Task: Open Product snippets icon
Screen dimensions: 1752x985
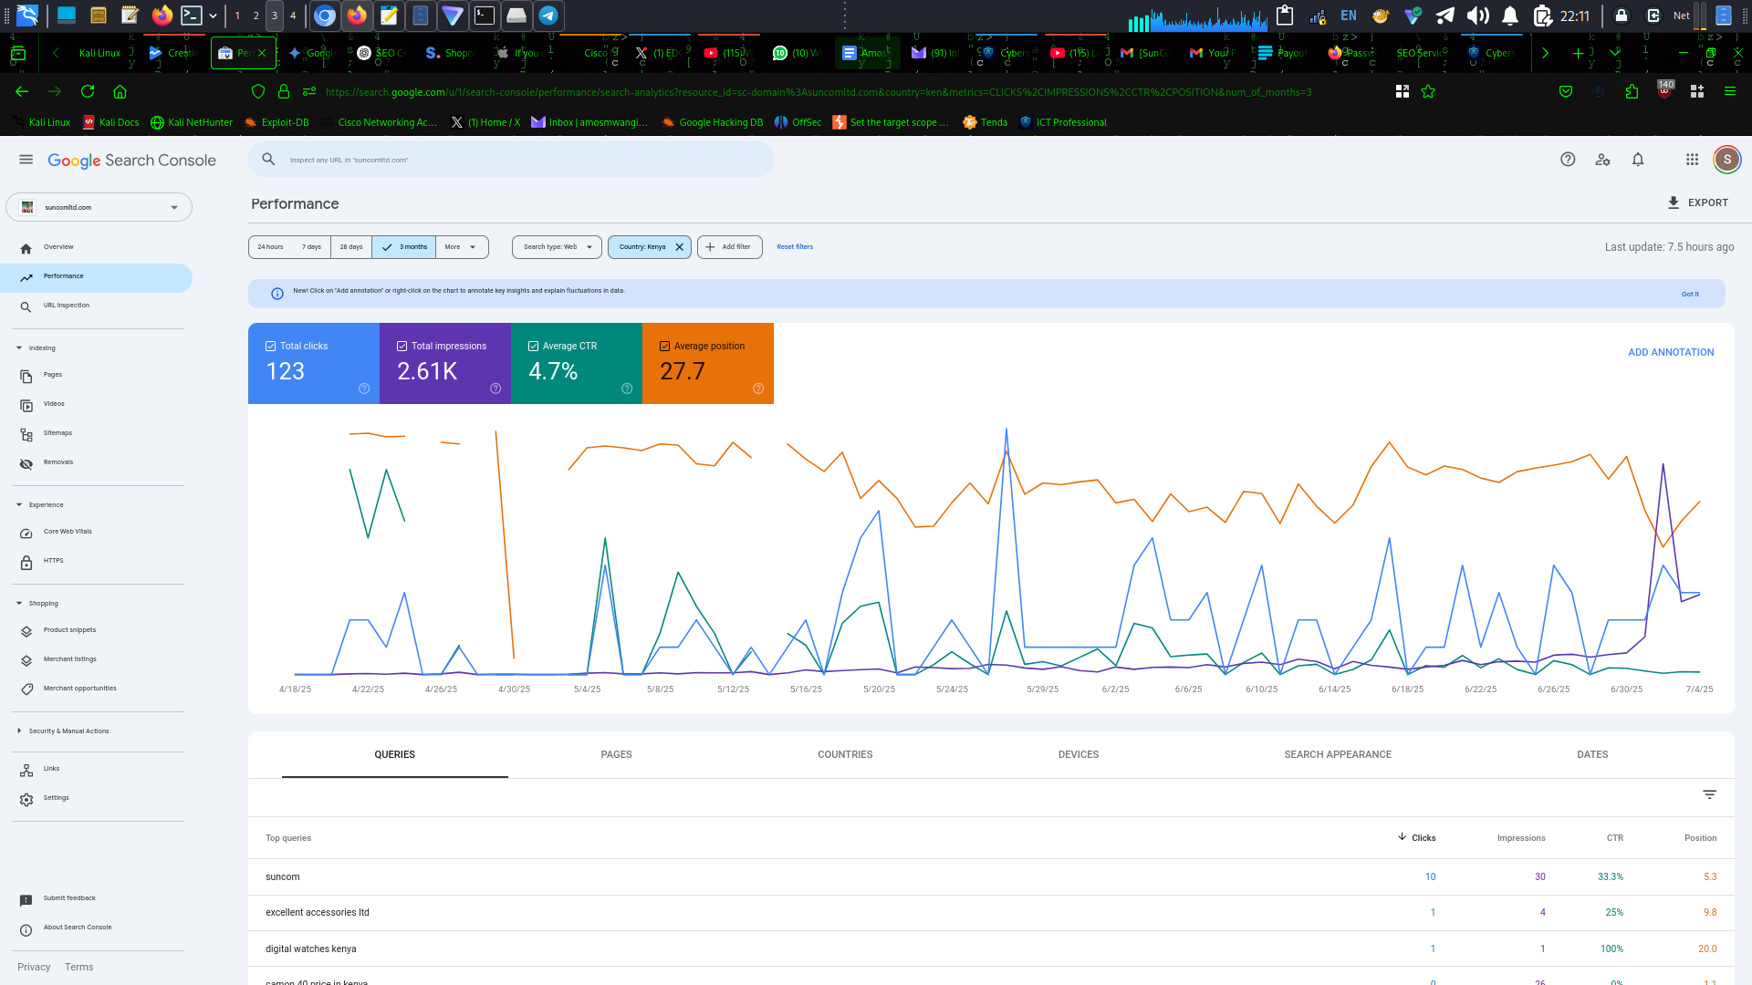Action: 26,631
